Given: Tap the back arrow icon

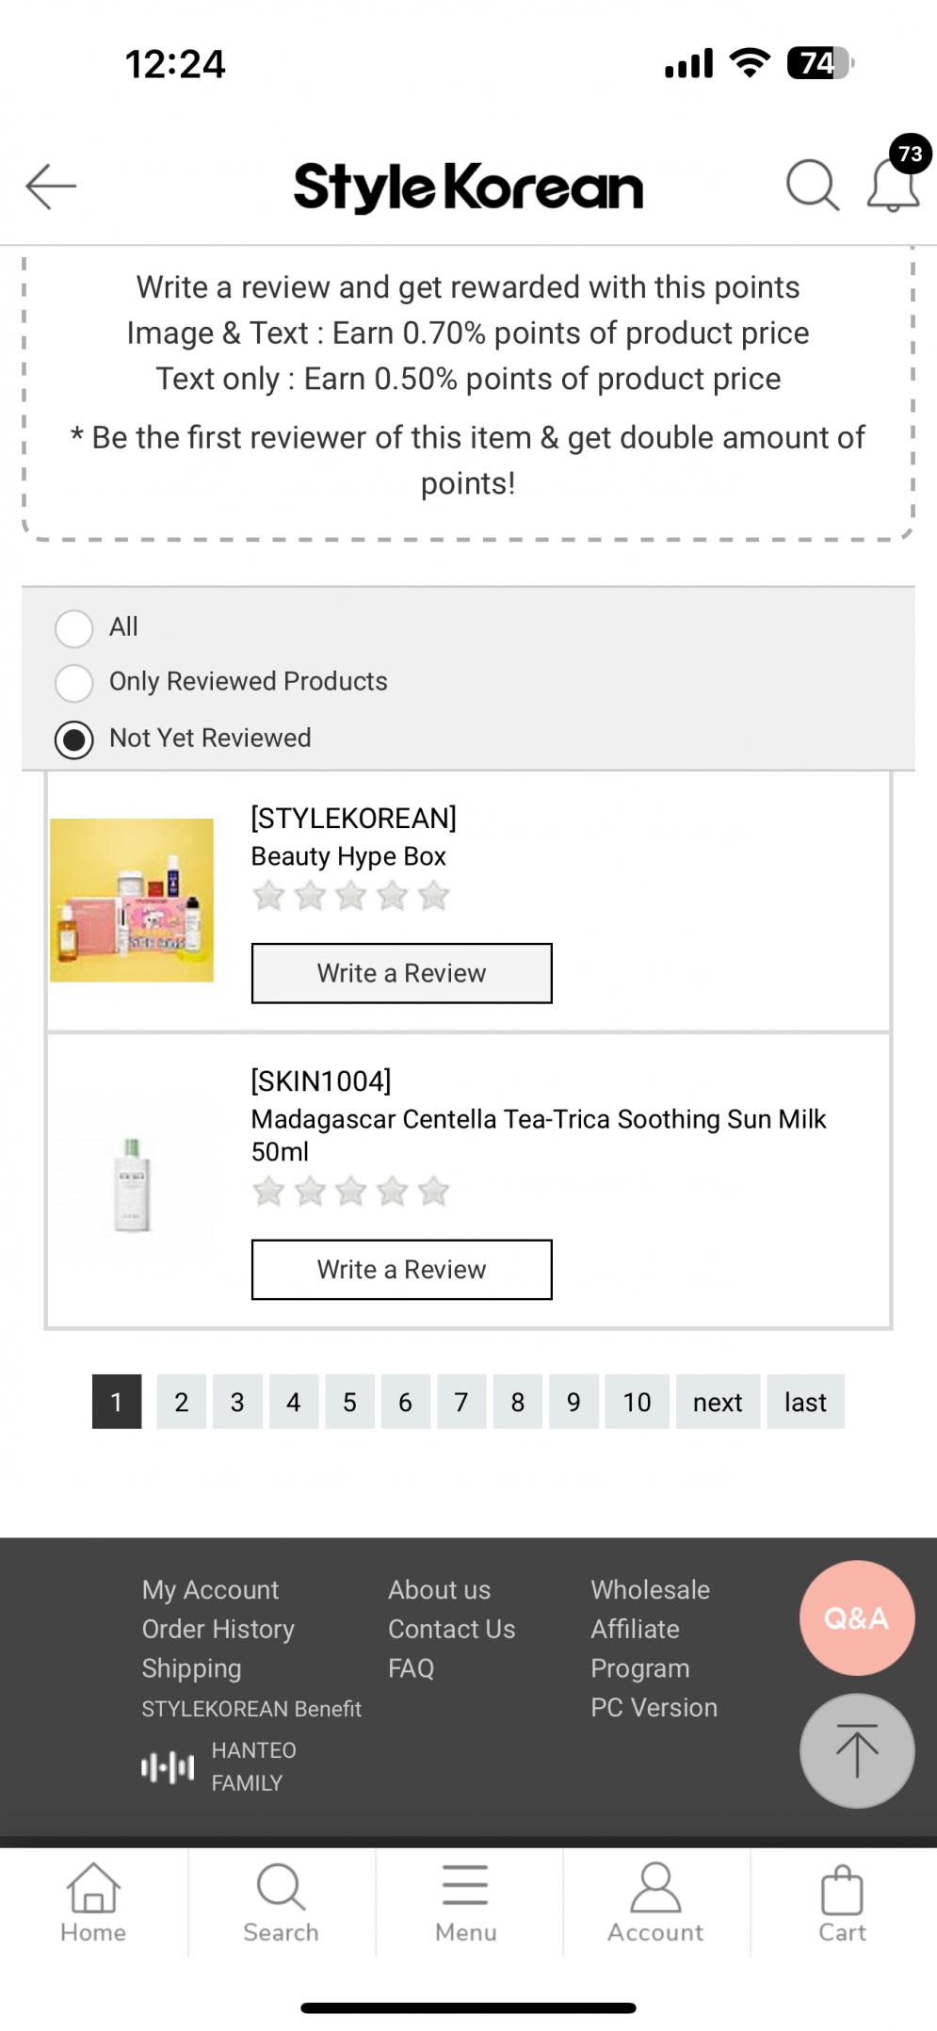Looking at the screenshot, I should tap(51, 186).
